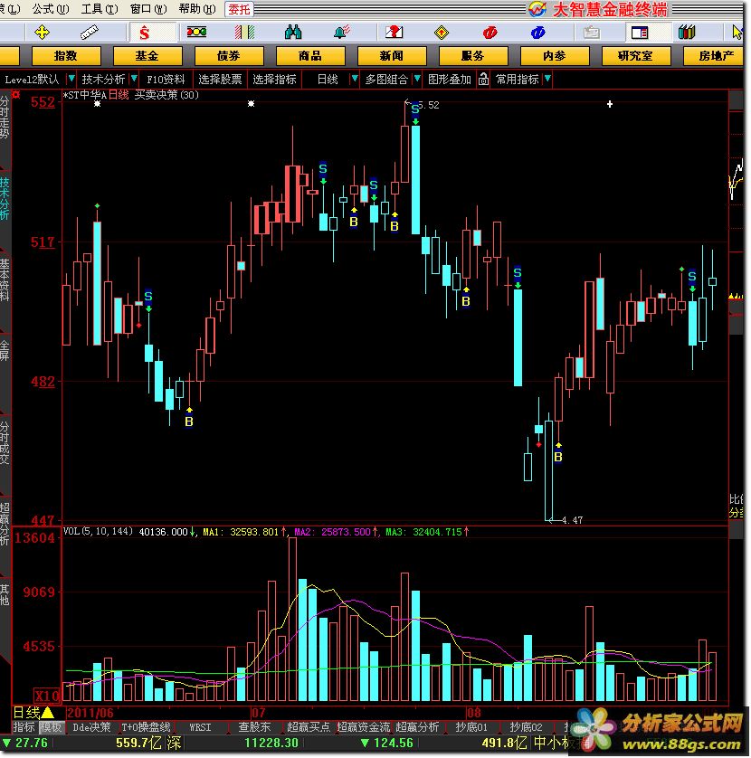The width and height of the screenshot is (751, 758).
Task: Click the window layout panel icon
Action: [x=640, y=33]
